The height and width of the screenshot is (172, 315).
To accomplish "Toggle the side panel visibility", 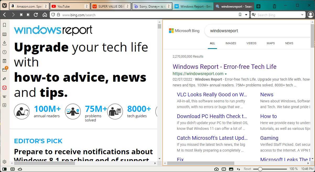I will pos(4,169).
